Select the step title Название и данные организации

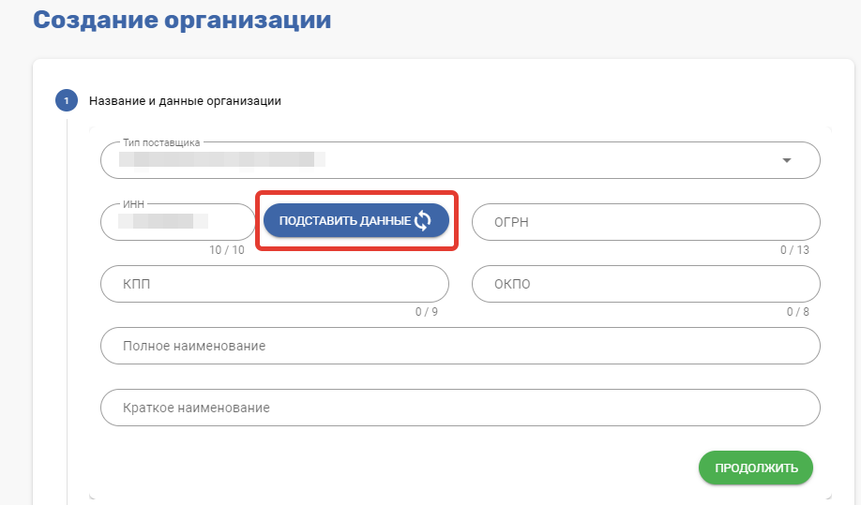point(185,100)
